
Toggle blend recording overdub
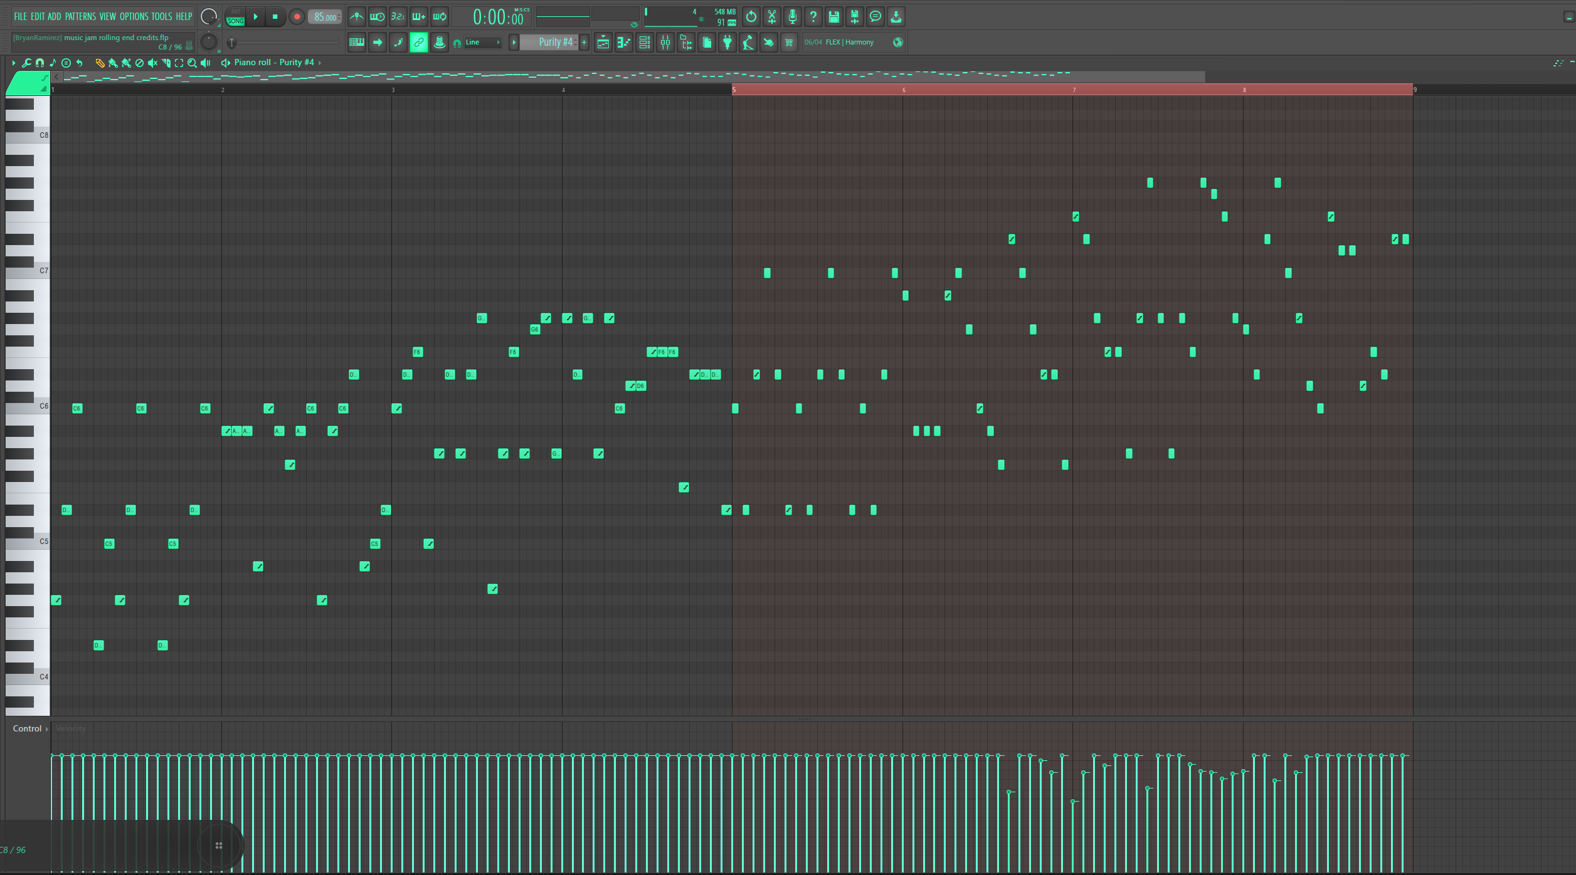[x=419, y=17]
